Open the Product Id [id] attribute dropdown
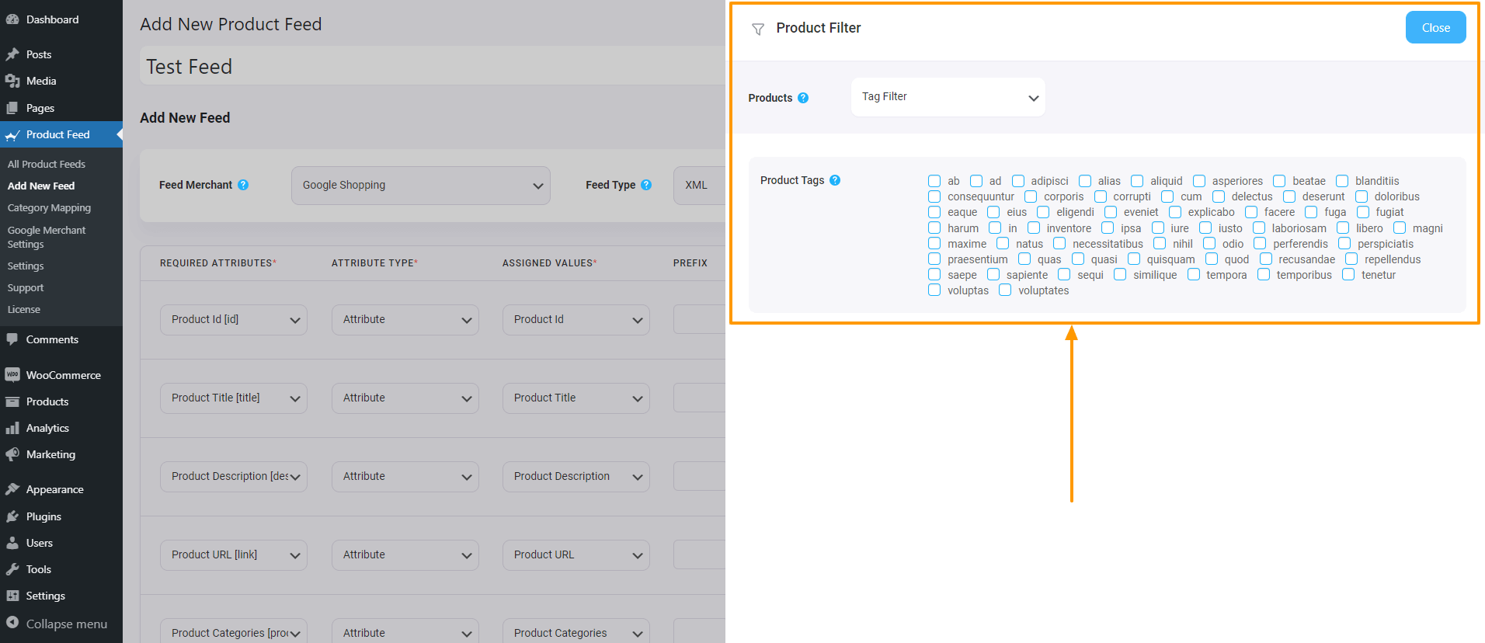Viewport: 1485px width, 643px height. coord(233,320)
